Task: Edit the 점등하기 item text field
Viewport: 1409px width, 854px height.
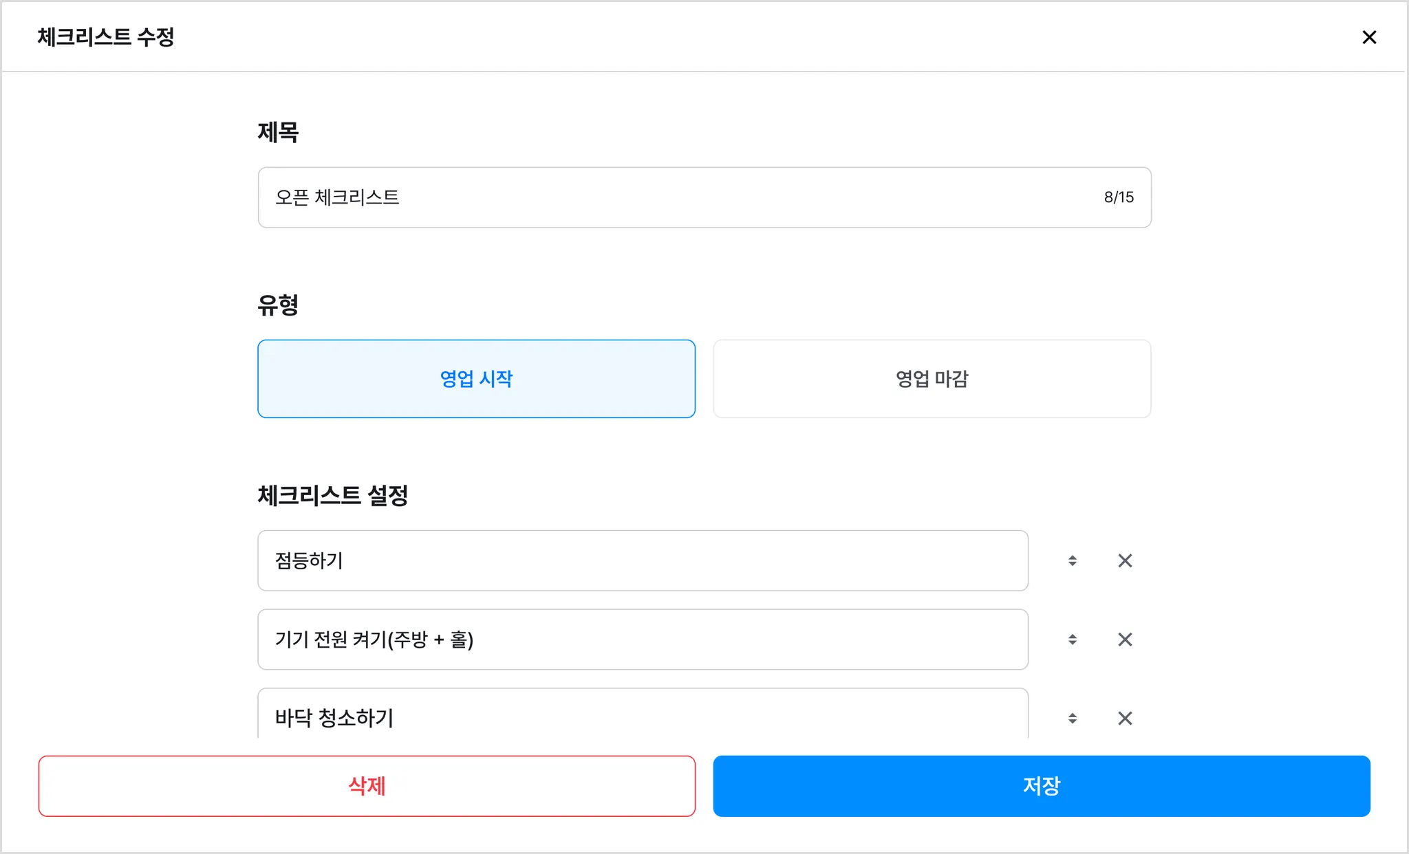Action: (643, 560)
